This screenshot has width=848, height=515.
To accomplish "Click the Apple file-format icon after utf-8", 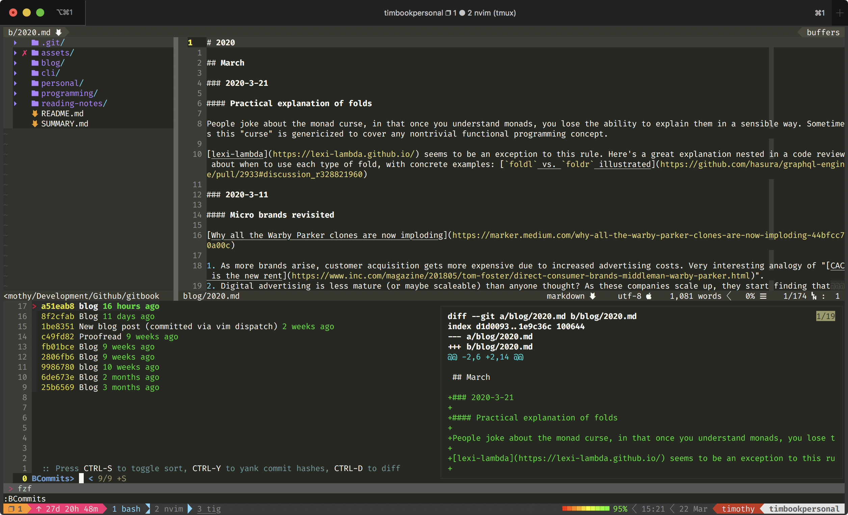I will pos(649,296).
